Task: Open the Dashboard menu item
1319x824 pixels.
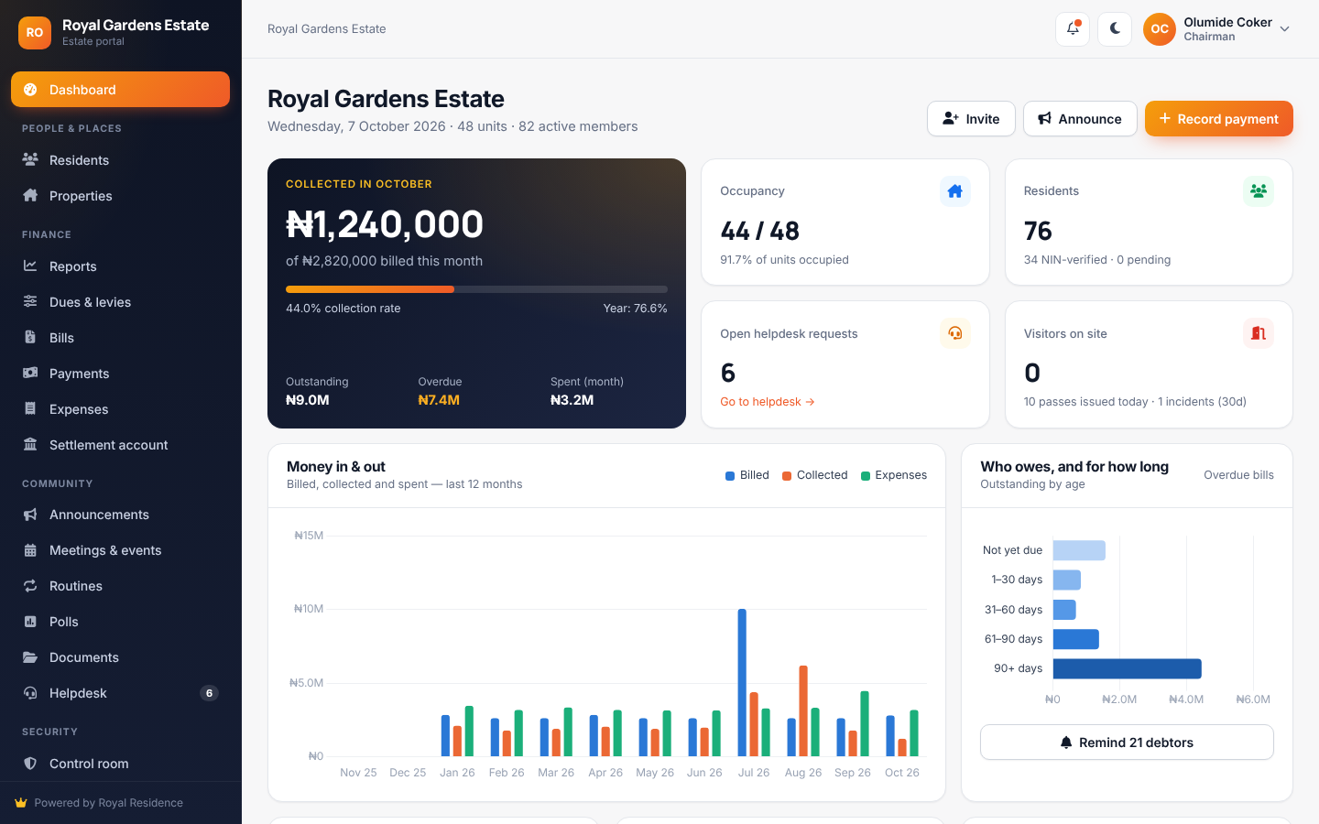Action: [120, 90]
